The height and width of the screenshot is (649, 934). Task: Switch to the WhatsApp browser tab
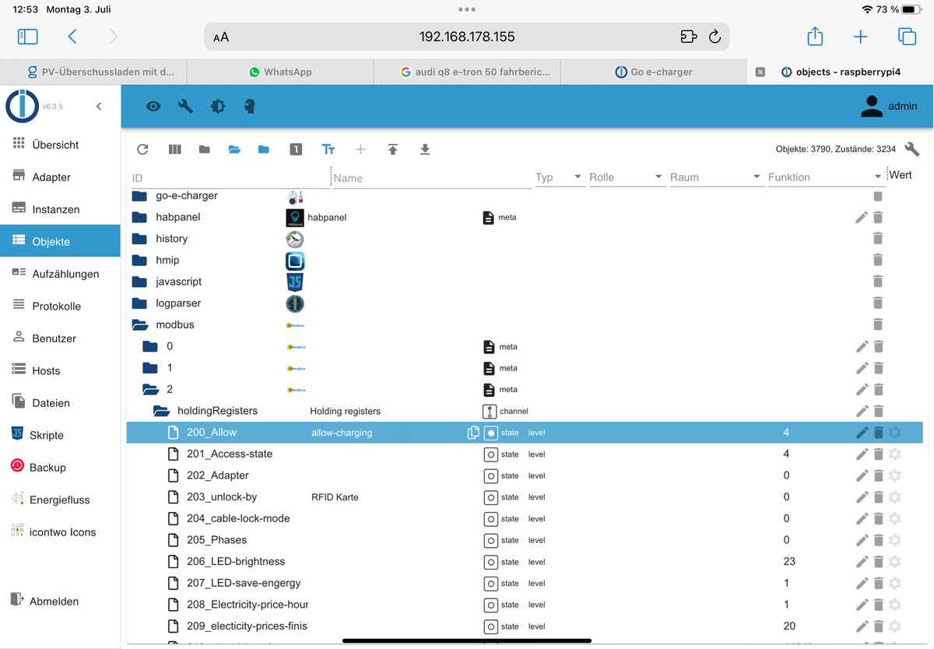(x=280, y=72)
